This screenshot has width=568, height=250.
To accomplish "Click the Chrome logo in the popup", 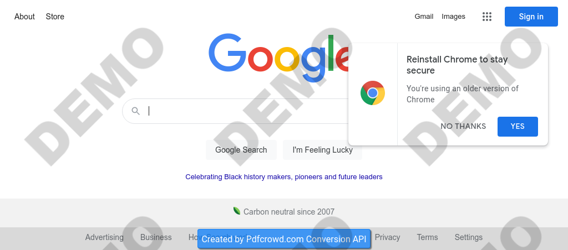I will pos(373,93).
